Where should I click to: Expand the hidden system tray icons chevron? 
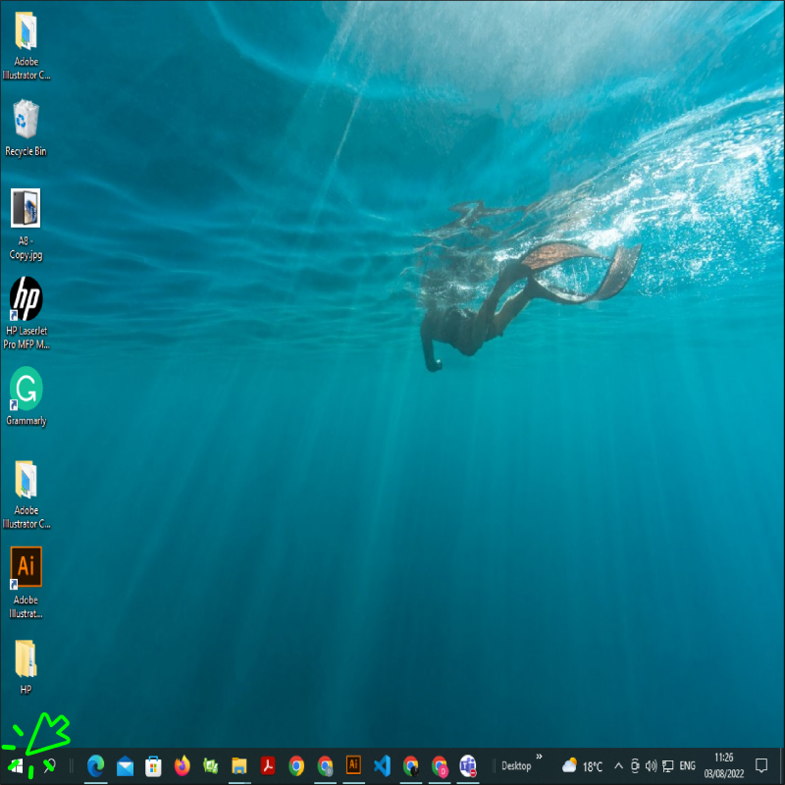click(x=618, y=765)
